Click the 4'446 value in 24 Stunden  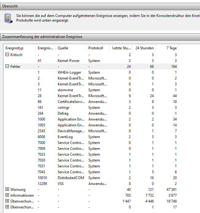[149, 201]
